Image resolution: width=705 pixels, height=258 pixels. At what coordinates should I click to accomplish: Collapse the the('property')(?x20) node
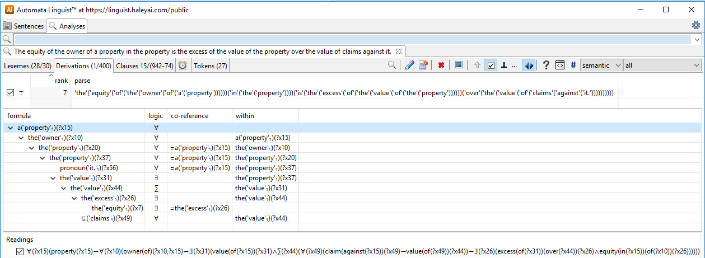click(x=32, y=148)
